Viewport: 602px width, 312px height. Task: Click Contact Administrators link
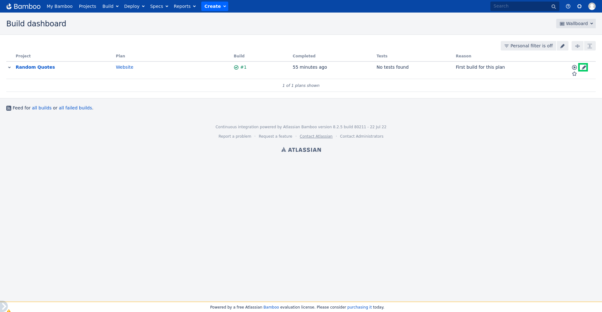[x=362, y=136]
